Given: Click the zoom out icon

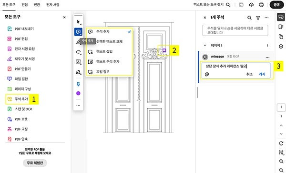Looking at the screenshot, I should pyautogui.click(x=281, y=170).
